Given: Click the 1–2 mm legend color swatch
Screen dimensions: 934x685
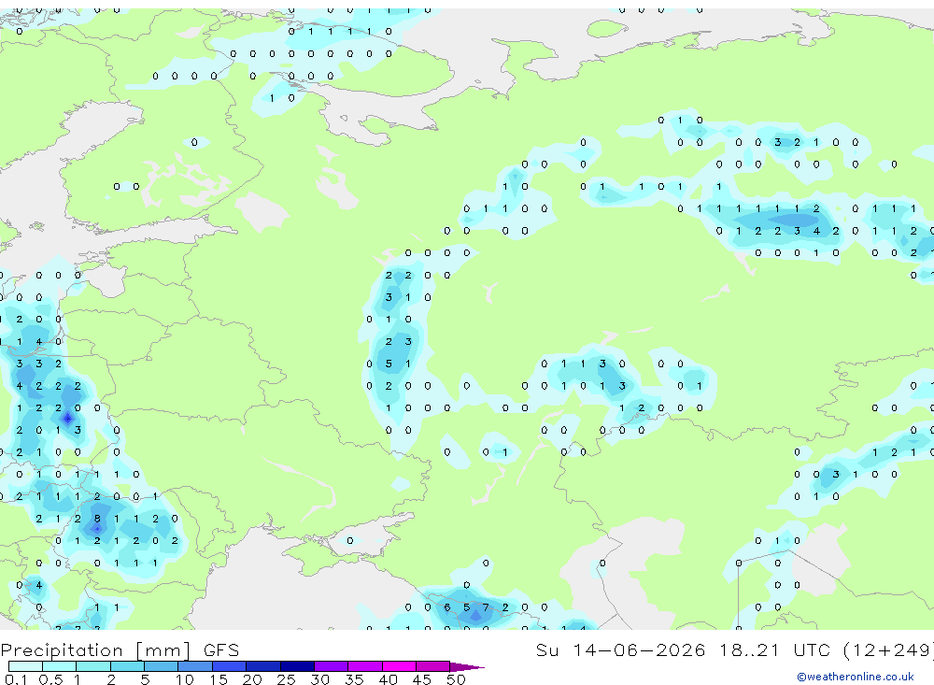Looking at the screenshot, I should [x=92, y=666].
